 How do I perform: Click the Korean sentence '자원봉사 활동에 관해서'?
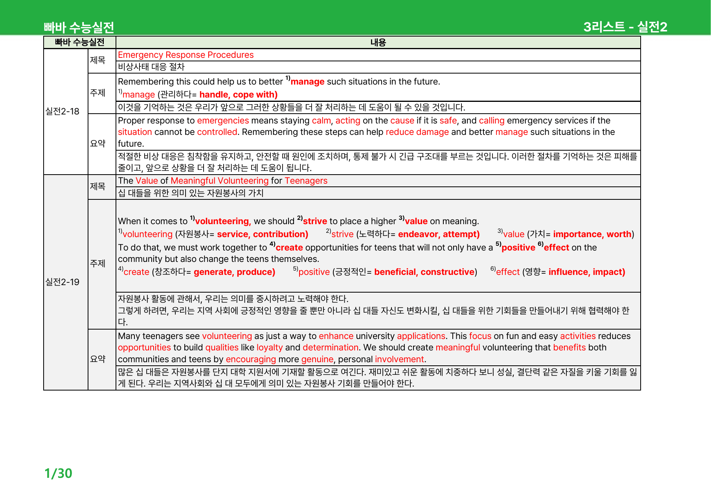(x=233, y=299)
